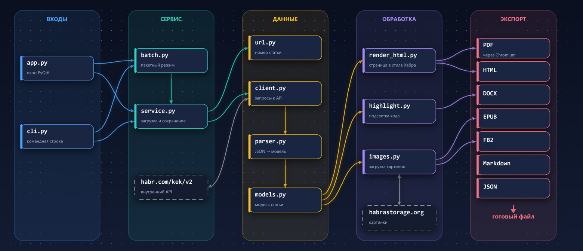Click the highlight.py node
This screenshot has height=251, width=583.
click(400, 111)
